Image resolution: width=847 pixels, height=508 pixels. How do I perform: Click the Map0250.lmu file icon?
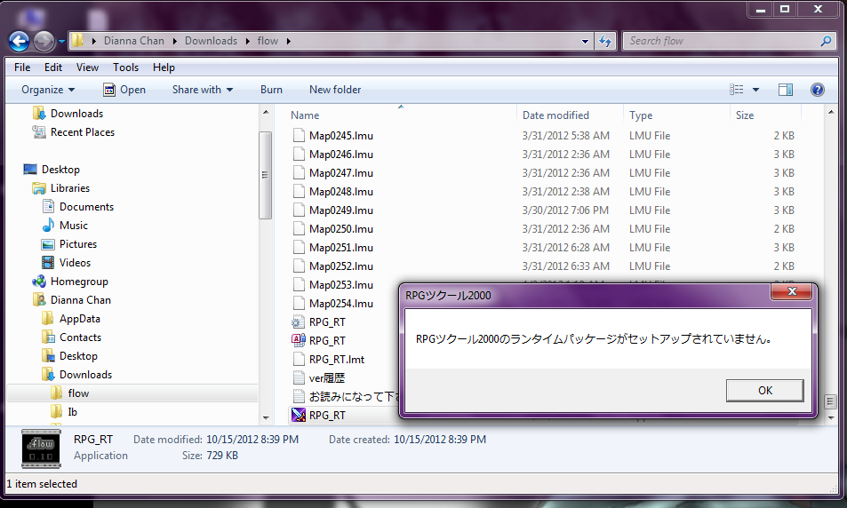click(299, 229)
